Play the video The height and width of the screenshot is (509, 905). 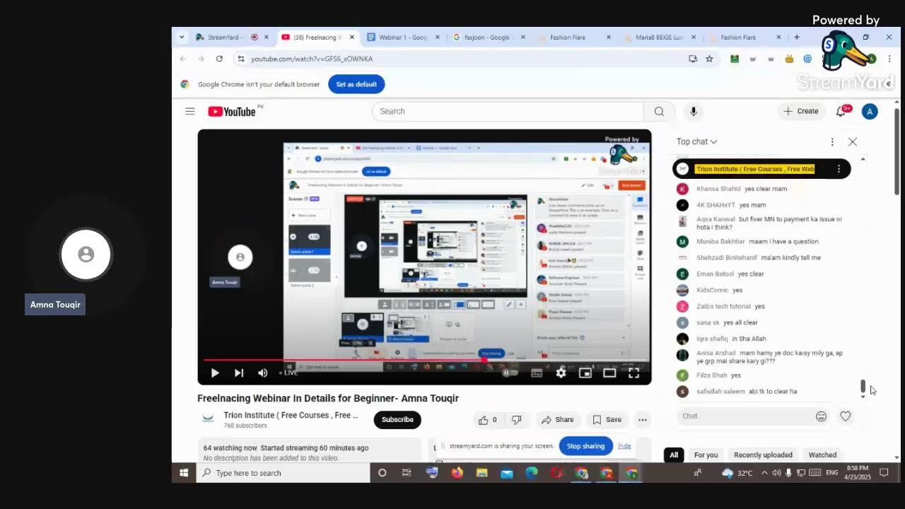215,373
